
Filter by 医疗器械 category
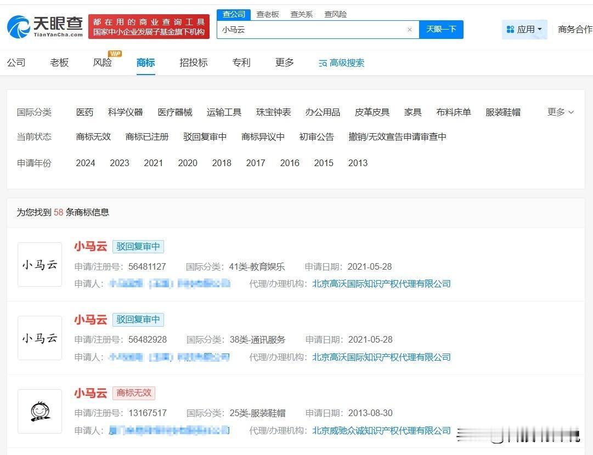click(175, 112)
